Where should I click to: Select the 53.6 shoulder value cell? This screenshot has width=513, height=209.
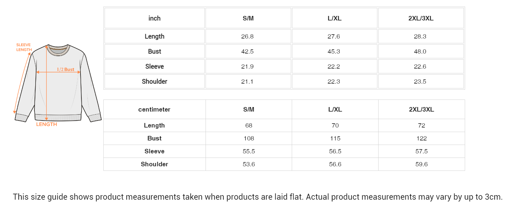[x=249, y=164]
